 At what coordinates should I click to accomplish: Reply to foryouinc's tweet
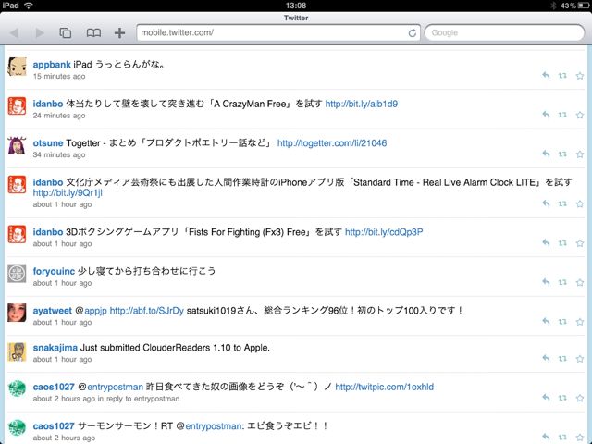(546, 282)
